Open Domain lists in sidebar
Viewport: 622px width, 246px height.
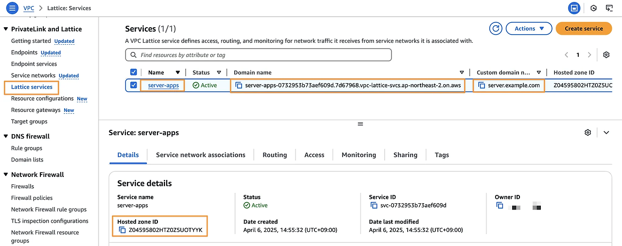(x=27, y=160)
